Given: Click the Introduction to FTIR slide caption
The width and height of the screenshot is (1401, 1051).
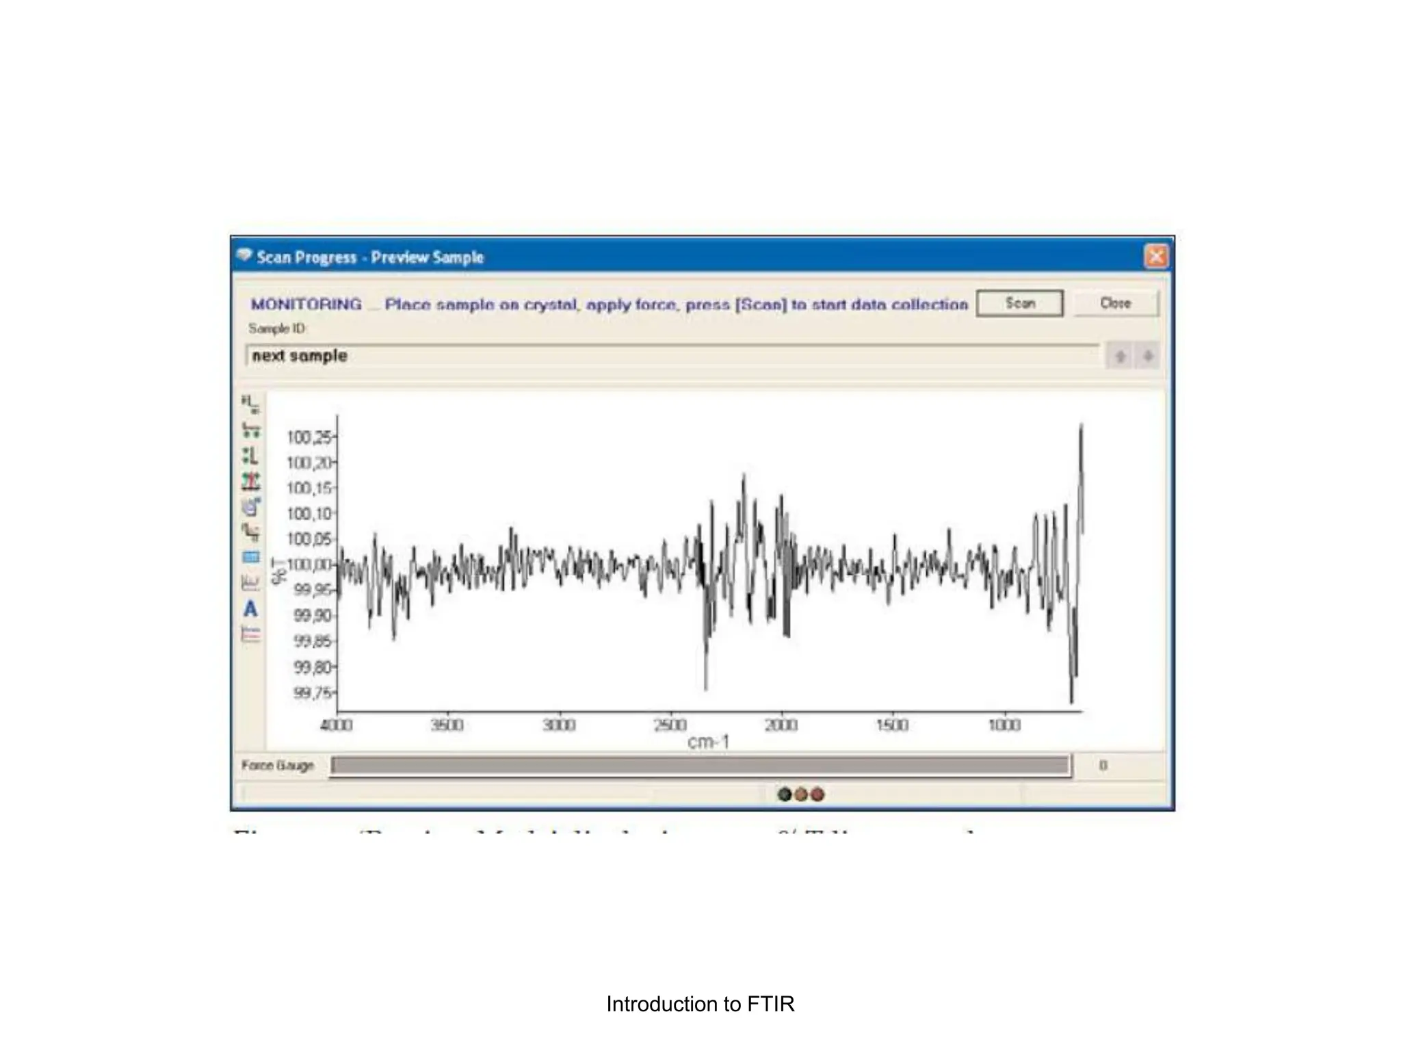Looking at the screenshot, I should pos(700,1004).
